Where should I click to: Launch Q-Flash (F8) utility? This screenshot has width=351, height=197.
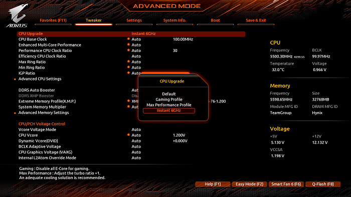(x=323, y=184)
